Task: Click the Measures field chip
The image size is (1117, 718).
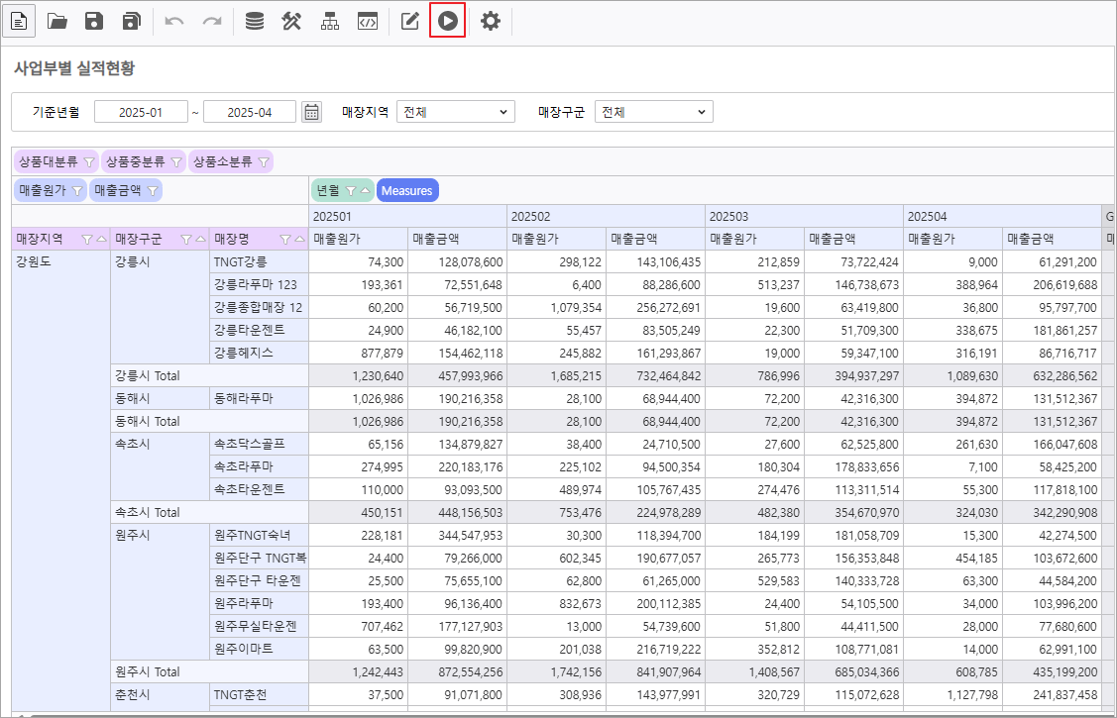Action: click(406, 190)
